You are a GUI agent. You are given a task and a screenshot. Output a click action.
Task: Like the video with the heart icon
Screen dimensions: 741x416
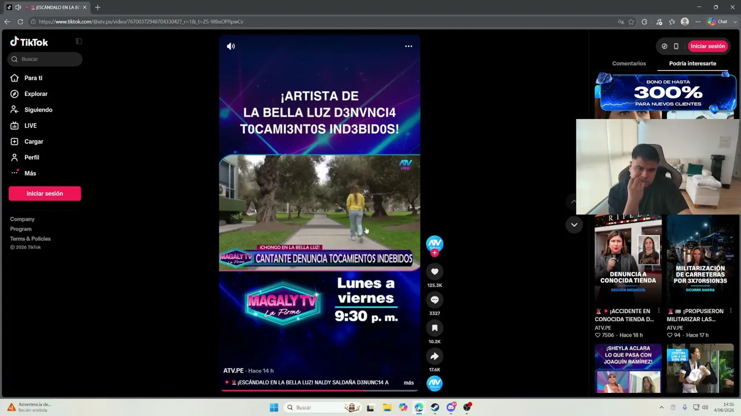click(x=435, y=272)
